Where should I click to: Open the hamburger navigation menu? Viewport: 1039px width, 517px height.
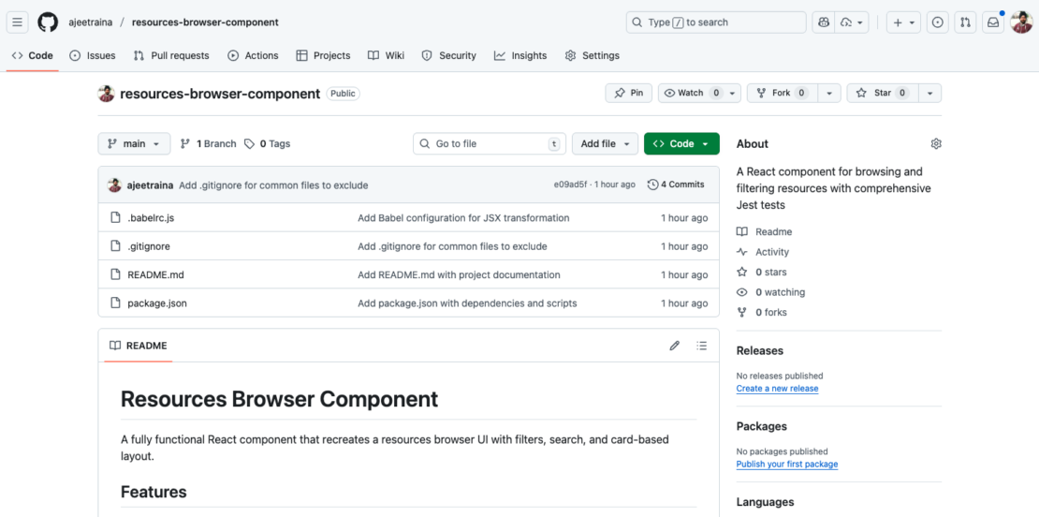click(18, 22)
